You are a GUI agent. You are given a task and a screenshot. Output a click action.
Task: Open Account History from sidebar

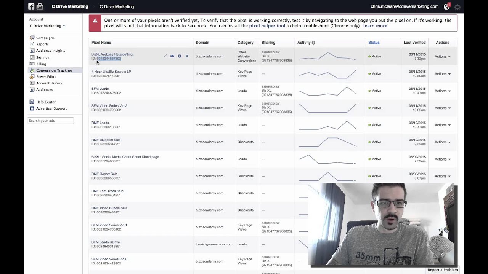[x=49, y=83]
